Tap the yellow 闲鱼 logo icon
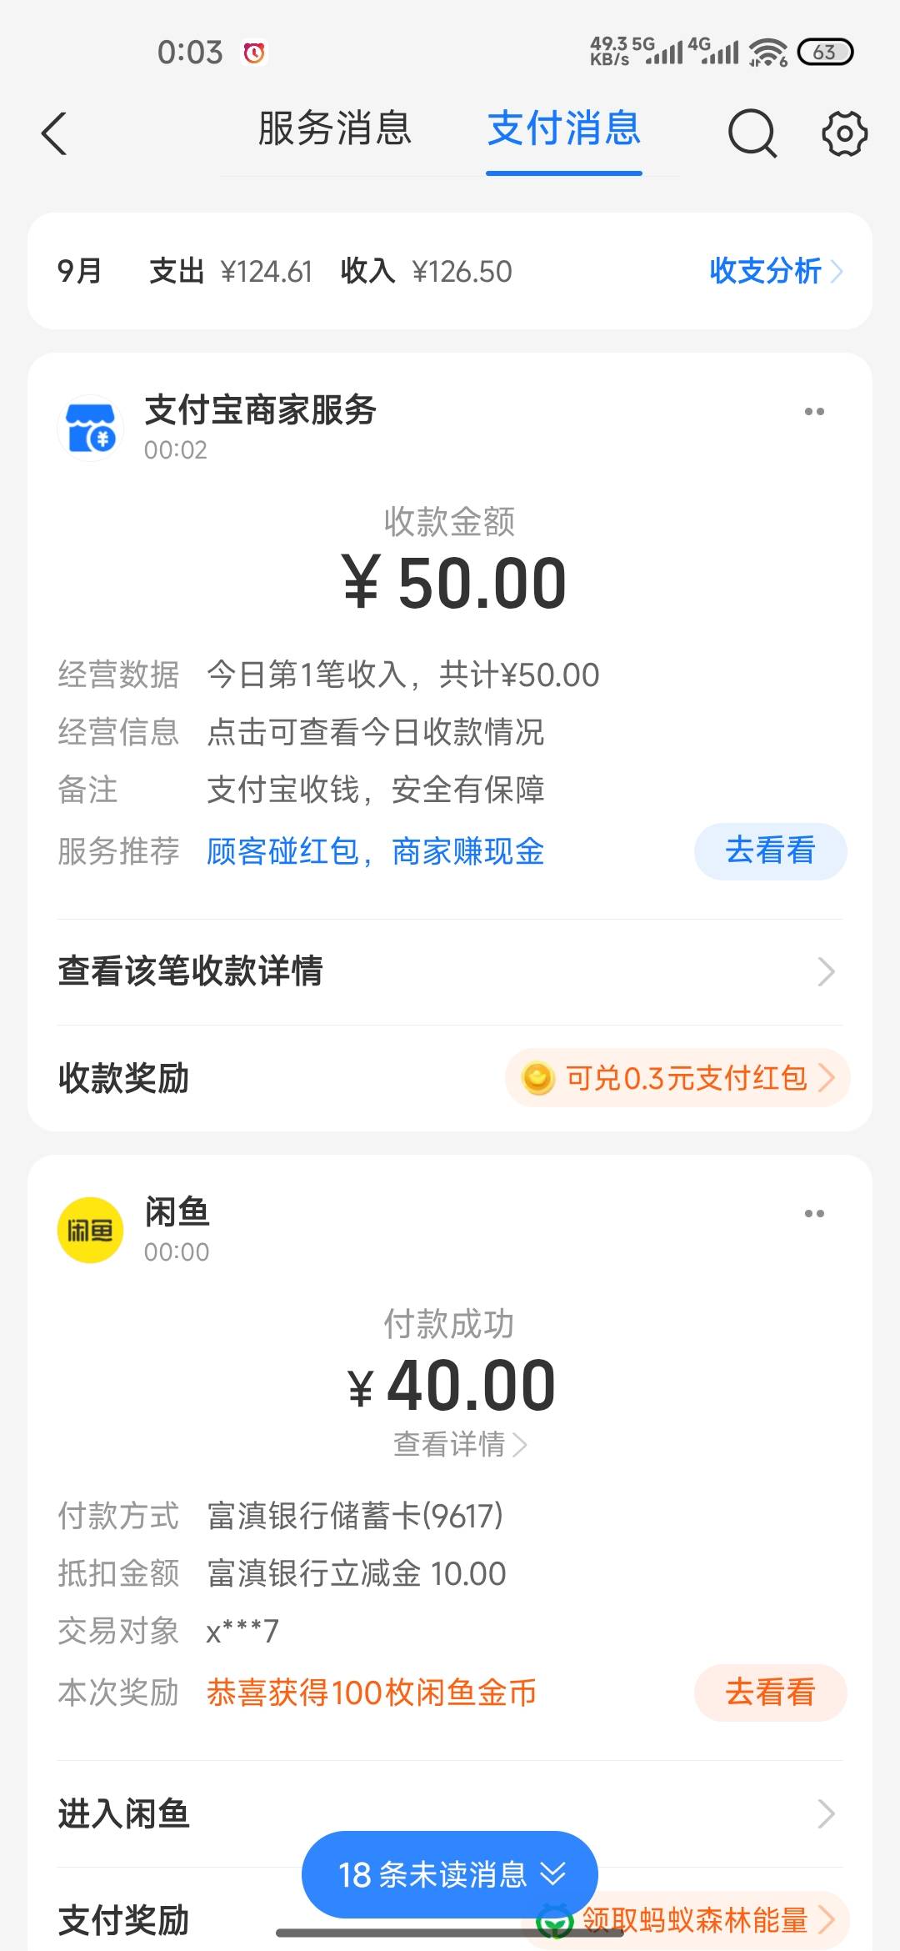Viewport: 900px width, 1951px height. [90, 1230]
